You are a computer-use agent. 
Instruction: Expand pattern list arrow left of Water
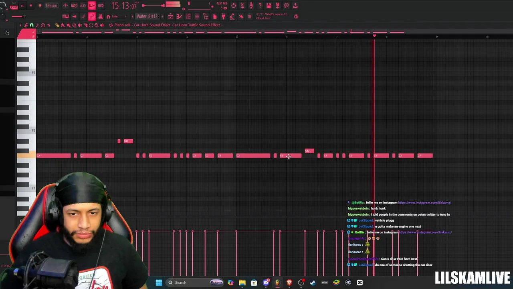pos(132,16)
